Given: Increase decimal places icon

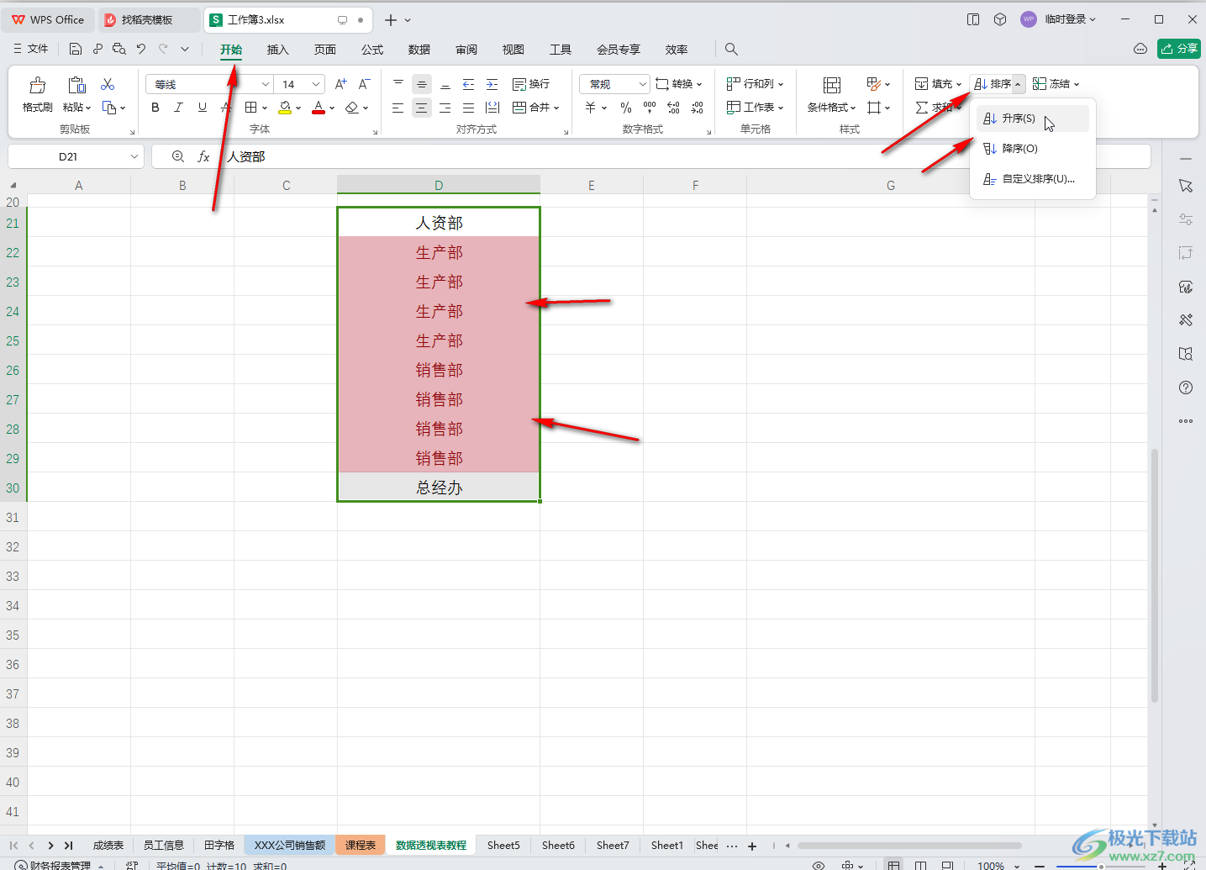Looking at the screenshot, I should 673,108.
